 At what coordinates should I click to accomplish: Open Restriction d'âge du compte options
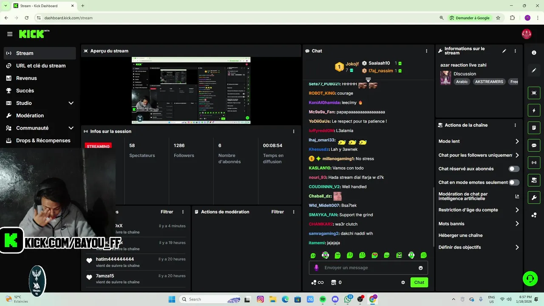(479, 210)
